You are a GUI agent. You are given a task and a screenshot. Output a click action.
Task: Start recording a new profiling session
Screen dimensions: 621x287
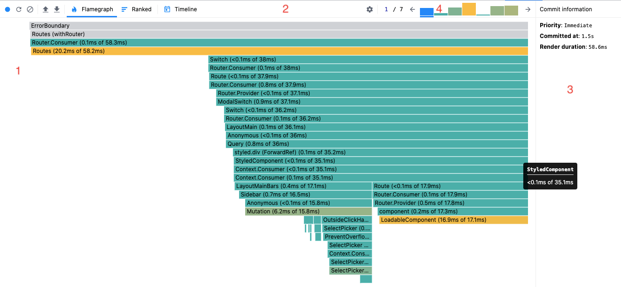[7, 9]
